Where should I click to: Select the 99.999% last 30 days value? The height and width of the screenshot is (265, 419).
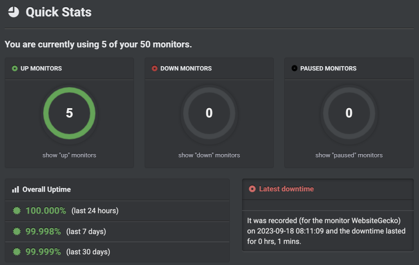[43, 252]
